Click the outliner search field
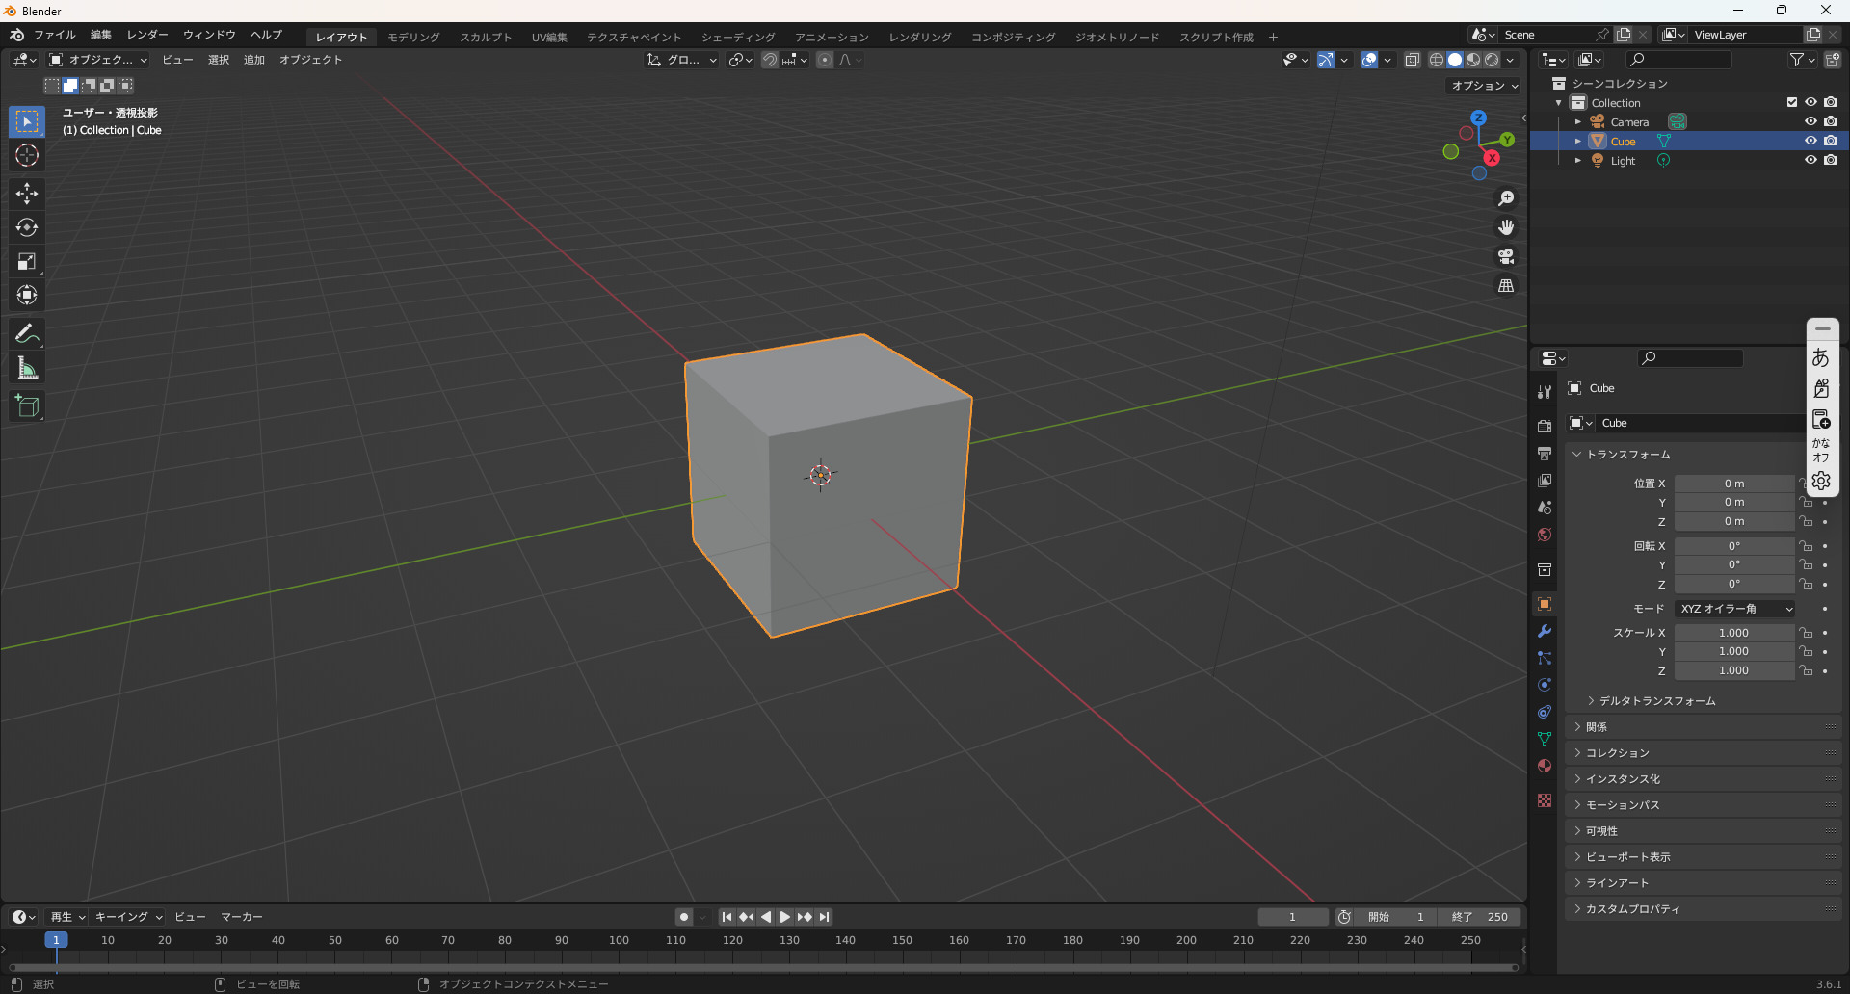Screen dimensions: 1850x994 coord(1678,60)
